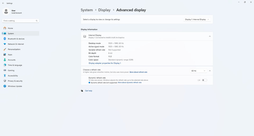The image size is (254, 136).
Task: Click the Time & language globe icon
Action: click(5, 65)
